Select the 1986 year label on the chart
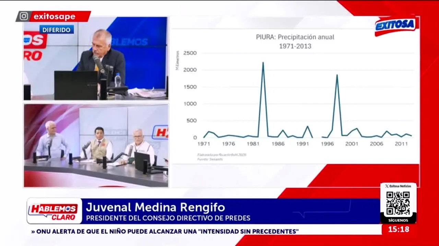The image size is (439, 246). coord(278,144)
